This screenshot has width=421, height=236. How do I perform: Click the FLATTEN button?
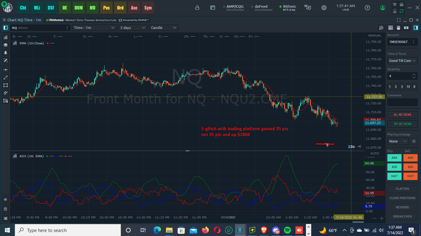402,189
